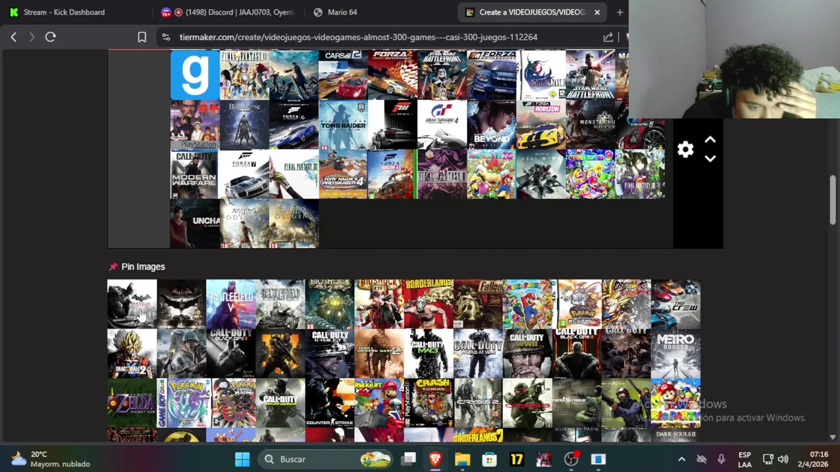Select Cars 2 game cover in tier
This screenshot has height=472, width=840.
point(343,75)
